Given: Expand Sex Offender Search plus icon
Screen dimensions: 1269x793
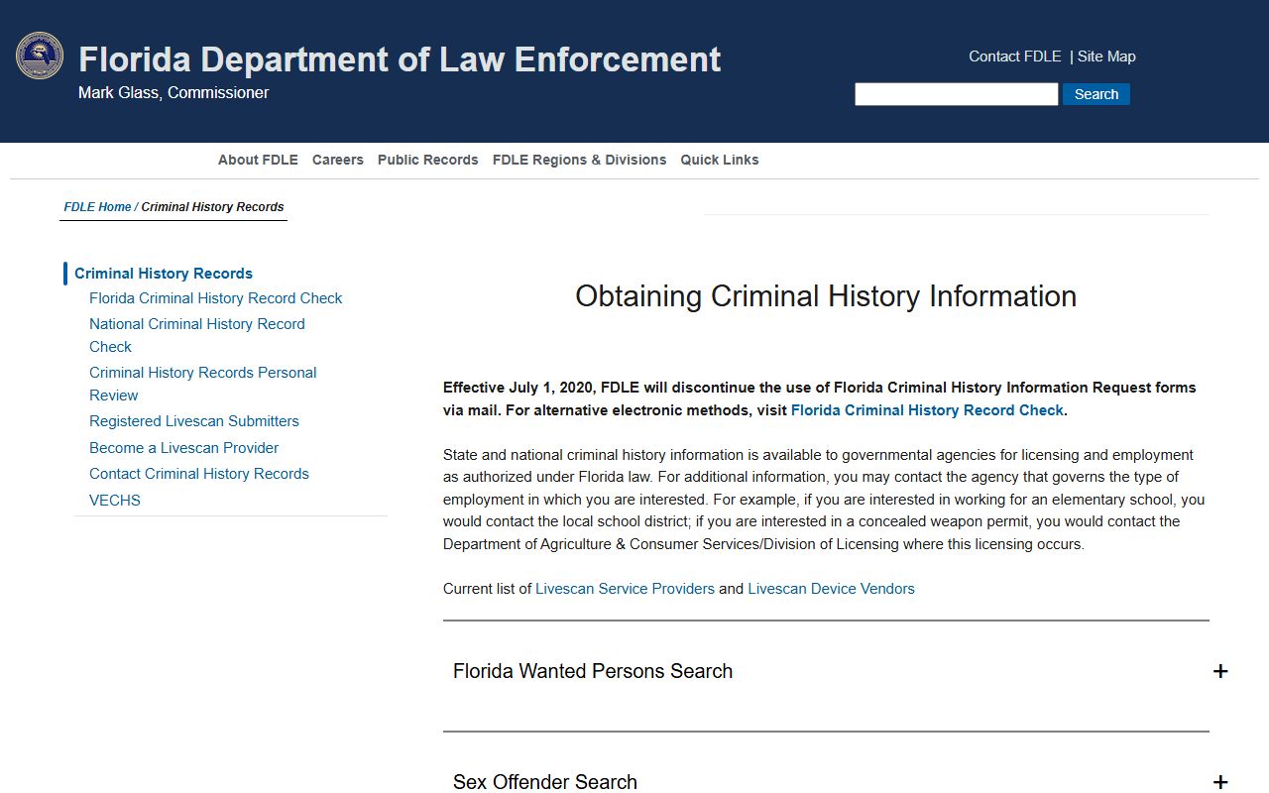Looking at the screenshot, I should tap(1220, 782).
